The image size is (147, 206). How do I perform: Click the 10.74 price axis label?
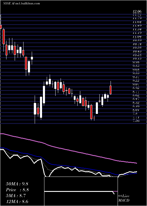tap(137, 44)
